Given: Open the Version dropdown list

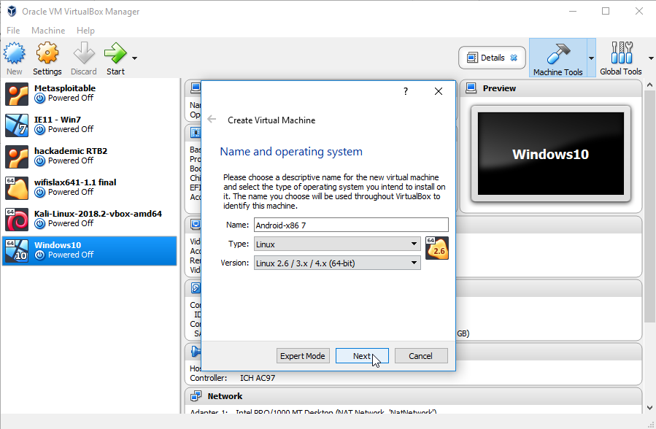Looking at the screenshot, I should [336, 263].
